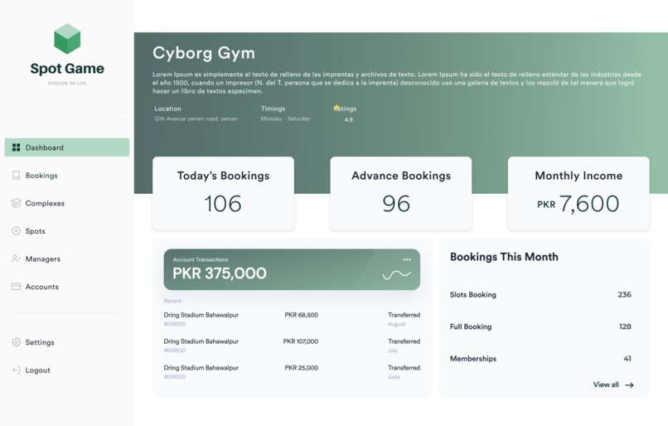
Task: Click the PKR 7,600 monthly income value
Action: 578,204
